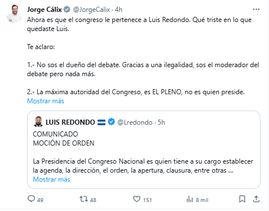Viewport: 269px width, 211px height.
Task: Click Jorge Cálix's verified badge
Action: [67, 10]
